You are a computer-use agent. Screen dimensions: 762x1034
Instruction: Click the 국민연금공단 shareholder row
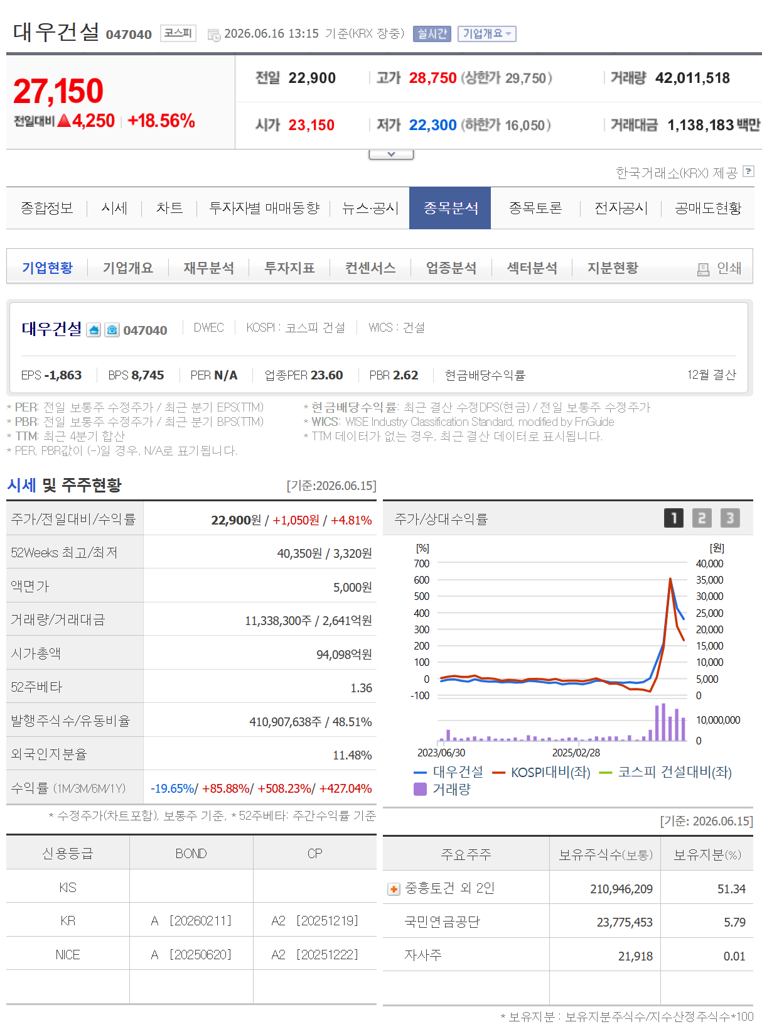568,922
